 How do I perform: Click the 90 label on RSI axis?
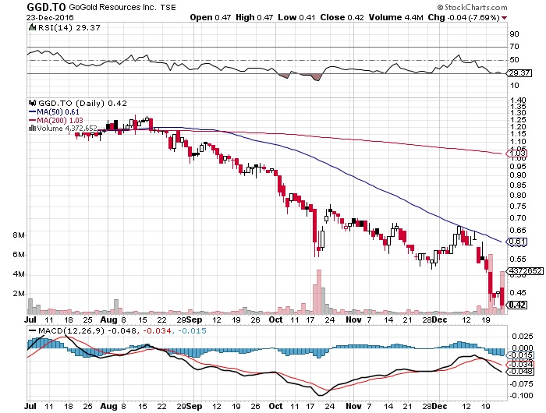(514, 34)
